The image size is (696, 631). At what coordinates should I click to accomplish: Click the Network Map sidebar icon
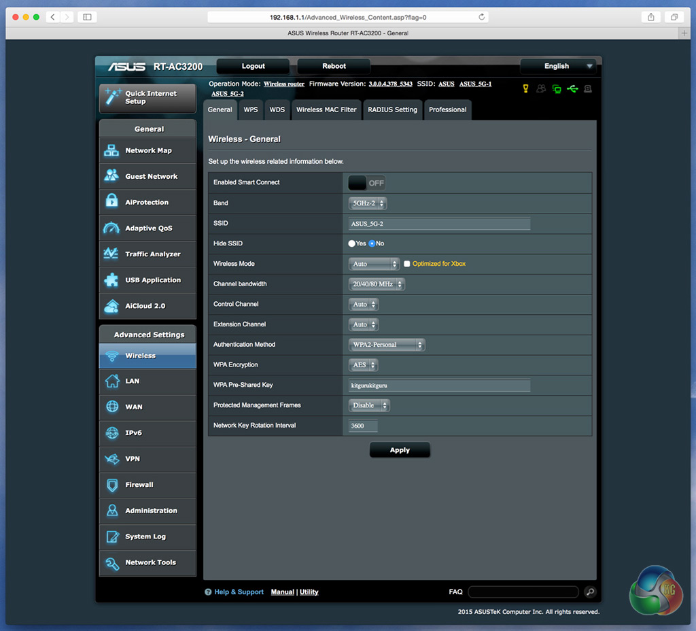111,151
